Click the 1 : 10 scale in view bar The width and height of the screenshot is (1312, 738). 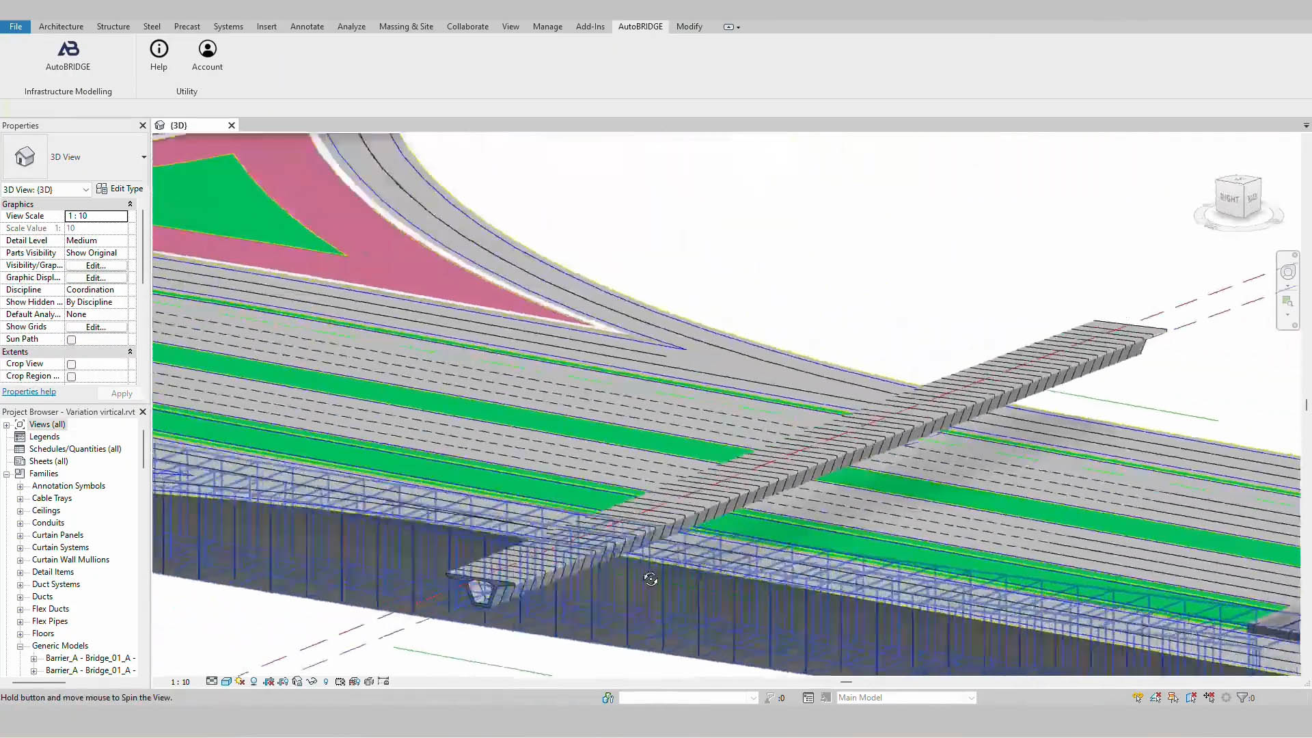(180, 682)
